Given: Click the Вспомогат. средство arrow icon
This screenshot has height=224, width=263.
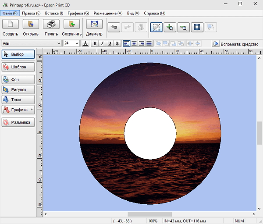Looking at the screenshot, I should pos(216,44).
